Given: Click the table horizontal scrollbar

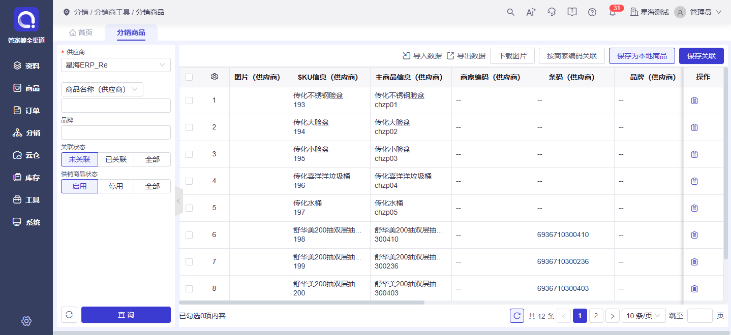Looking at the screenshot, I should [301, 303].
